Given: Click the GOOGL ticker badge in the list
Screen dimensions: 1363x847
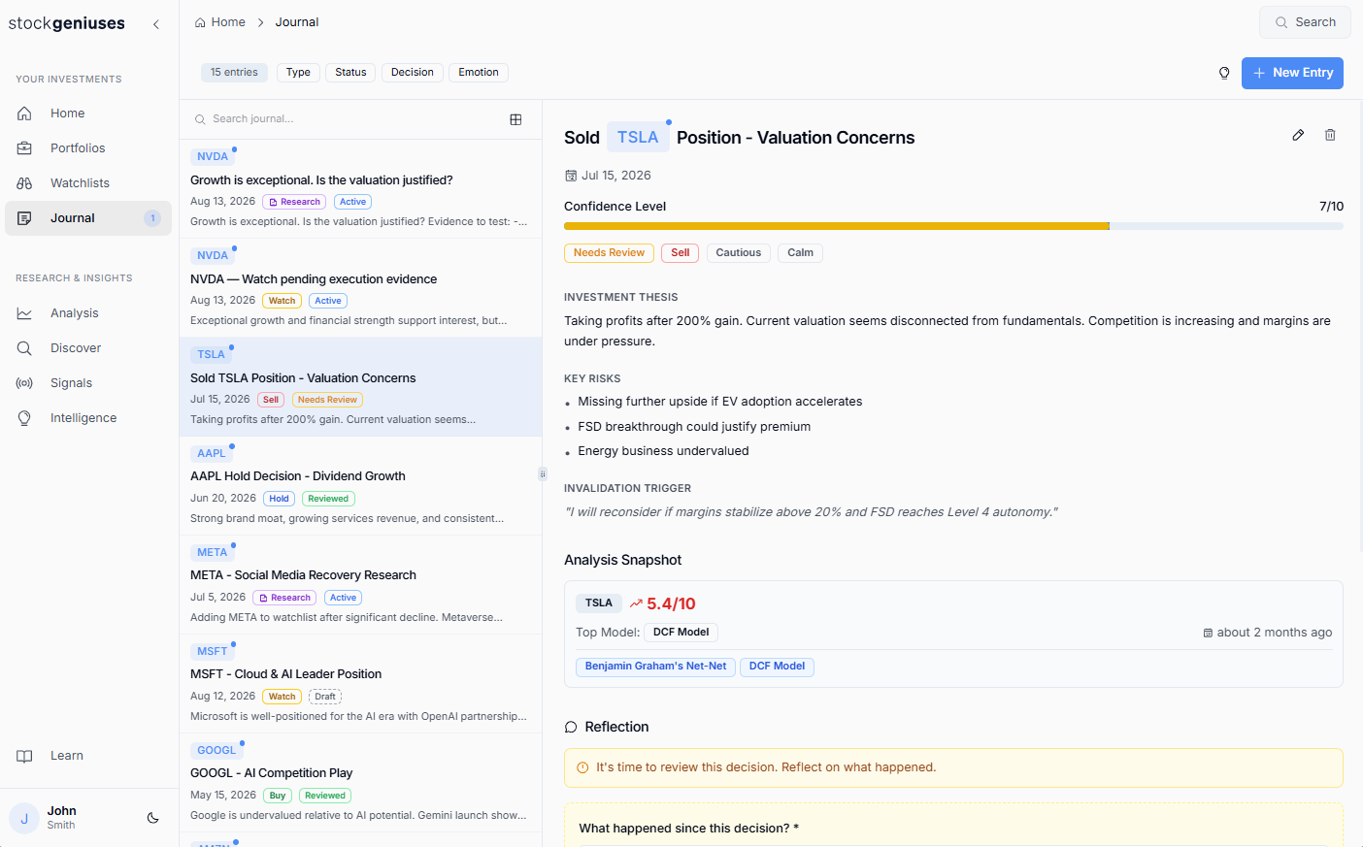Looking at the screenshot, I should coord(216,750).
